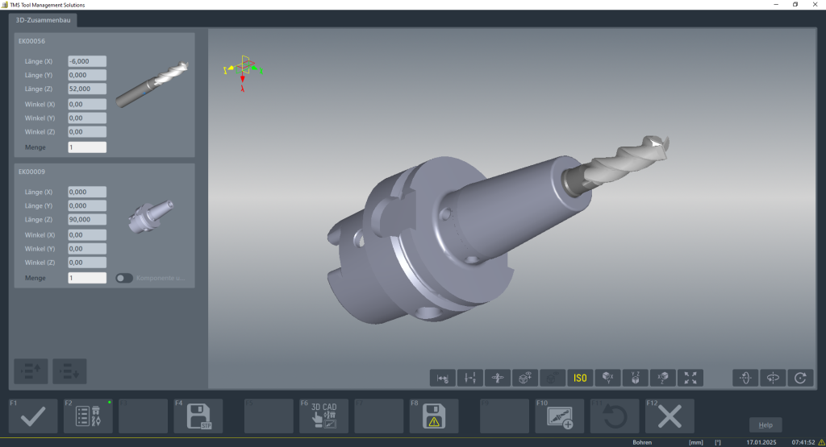Open the F2 tool list icon
This screenshot has height=447, width=826.
click(88, 416)
